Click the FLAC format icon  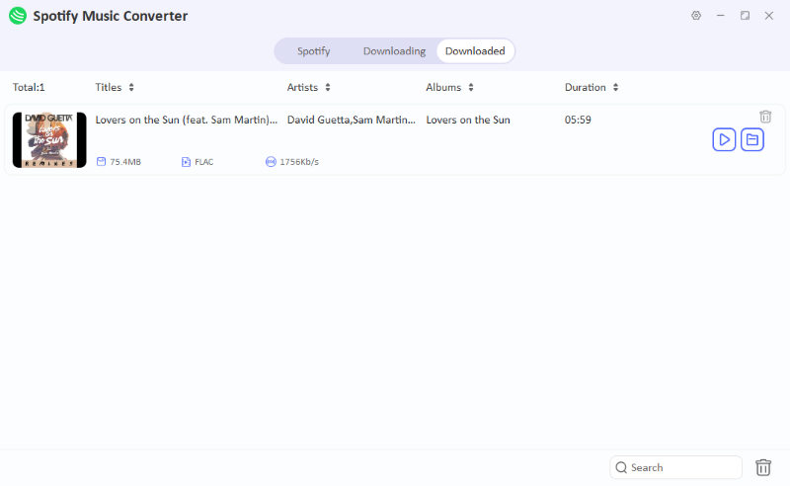pos(186,162)
